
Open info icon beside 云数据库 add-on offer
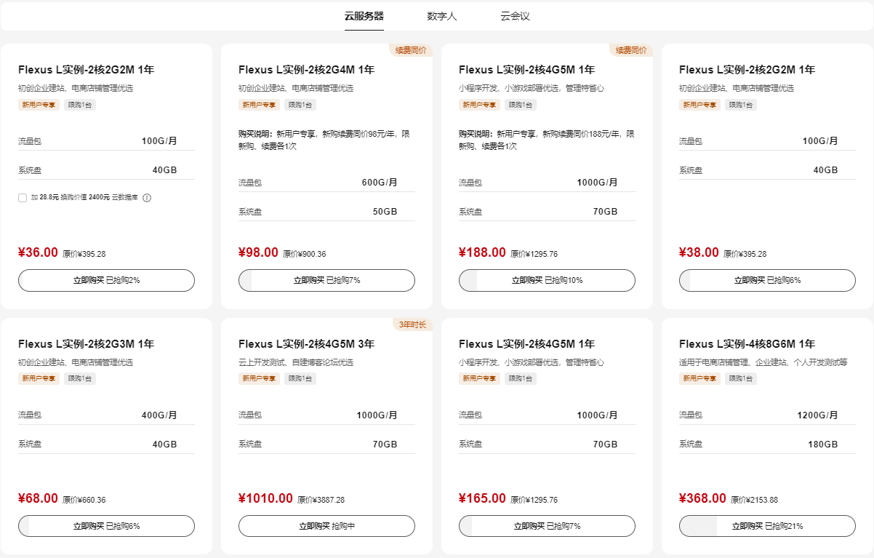point(147,198)
